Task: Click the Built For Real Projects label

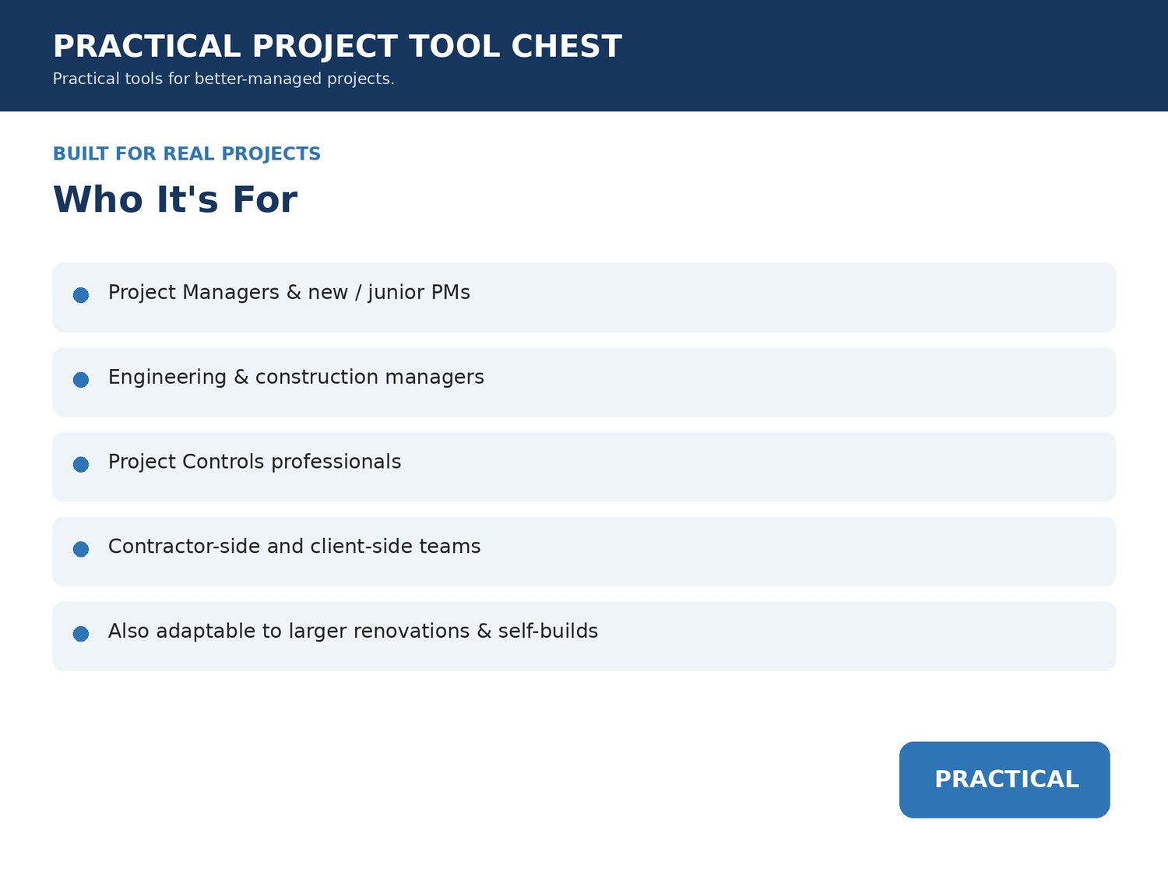Action: 187,154
